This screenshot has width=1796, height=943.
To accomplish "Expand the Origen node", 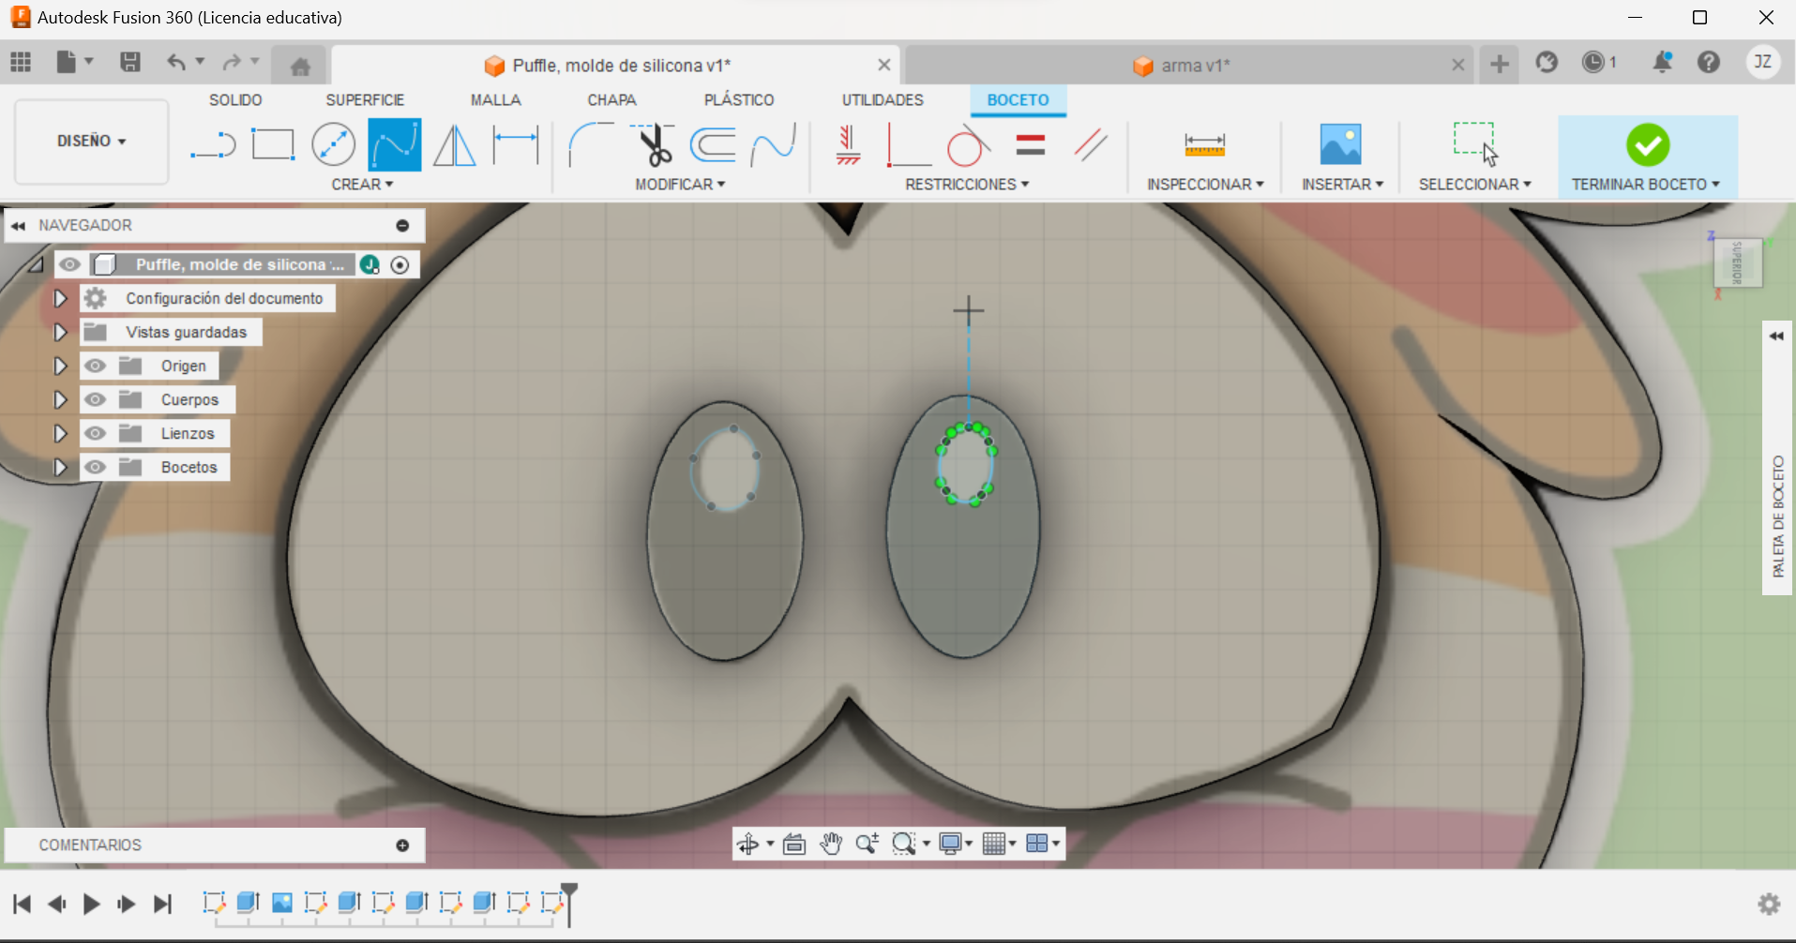I will coord(60,366).
